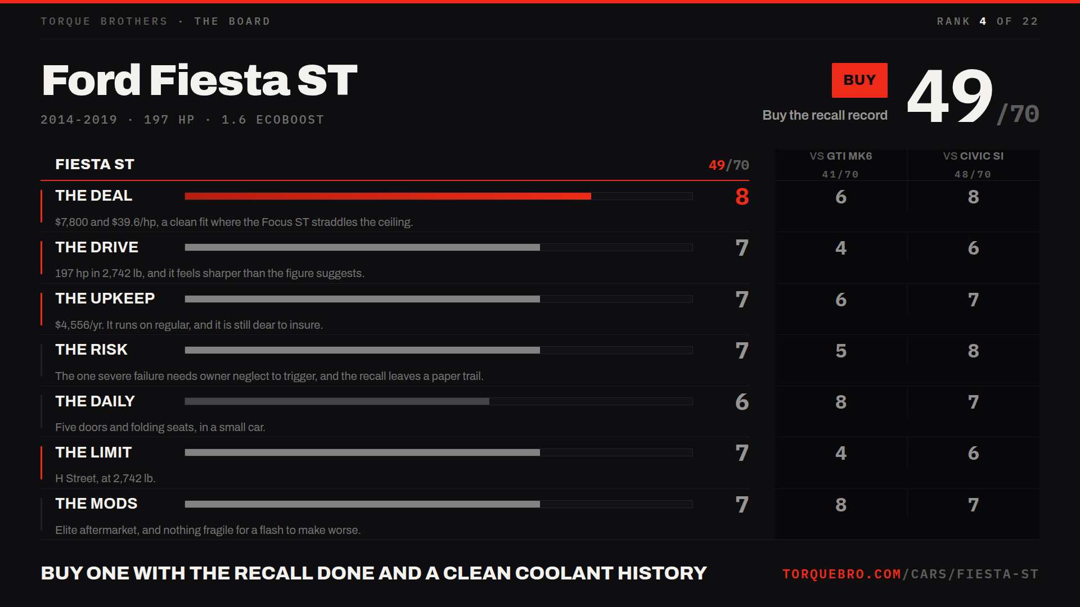Click the red BUY verdict badge
1080x607 pixels.
click(x=859, y=80)
